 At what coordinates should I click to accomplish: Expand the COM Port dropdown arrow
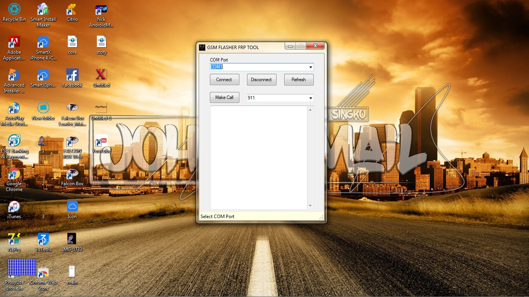pos(311,67)
